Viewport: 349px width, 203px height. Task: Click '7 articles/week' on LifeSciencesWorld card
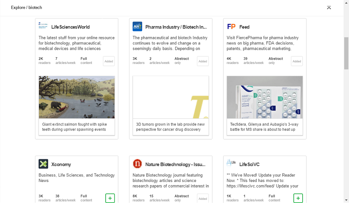click(66, 60)
